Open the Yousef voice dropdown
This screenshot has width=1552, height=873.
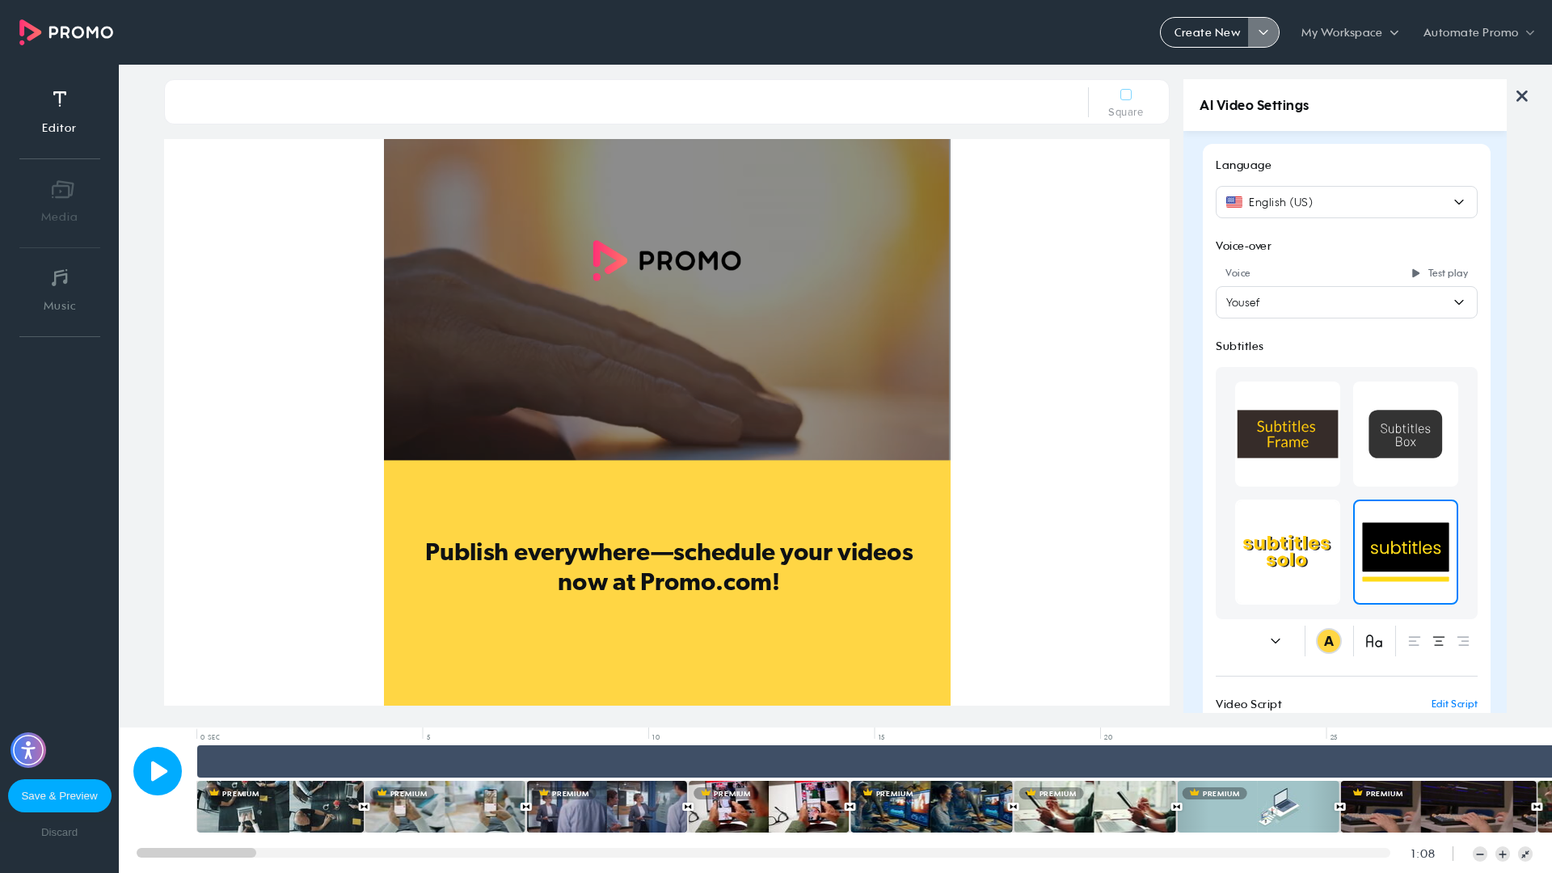point(1347,302)
